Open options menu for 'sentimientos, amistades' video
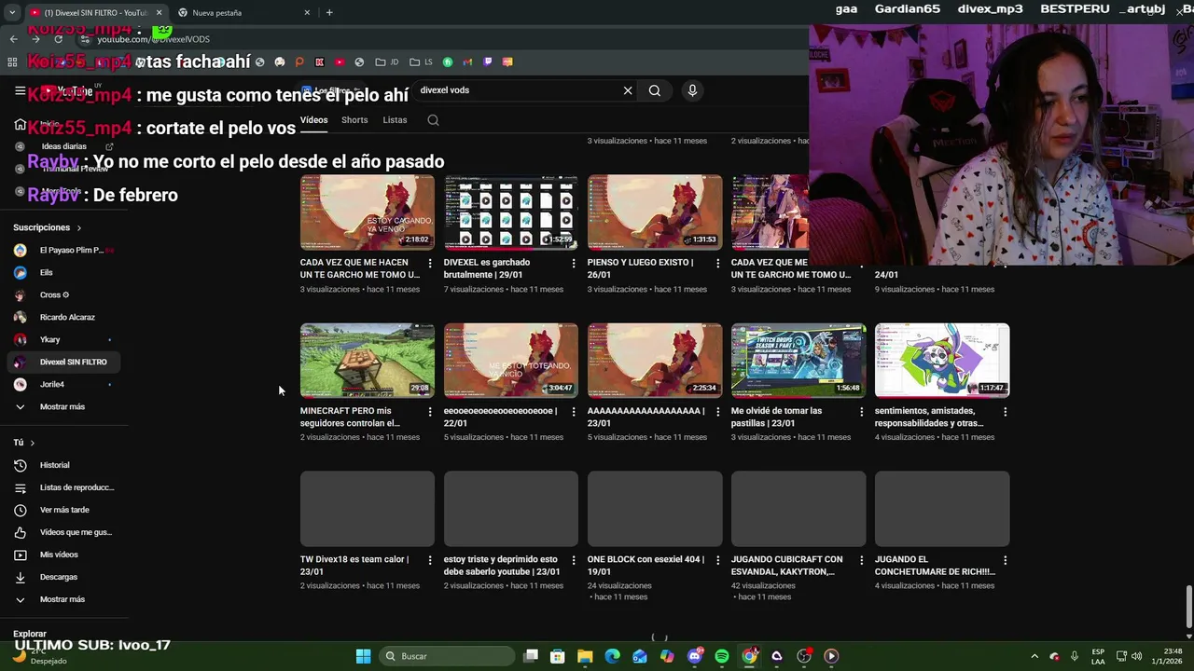The width and height of the screenshot is (1194, 671). point(1005,412)
